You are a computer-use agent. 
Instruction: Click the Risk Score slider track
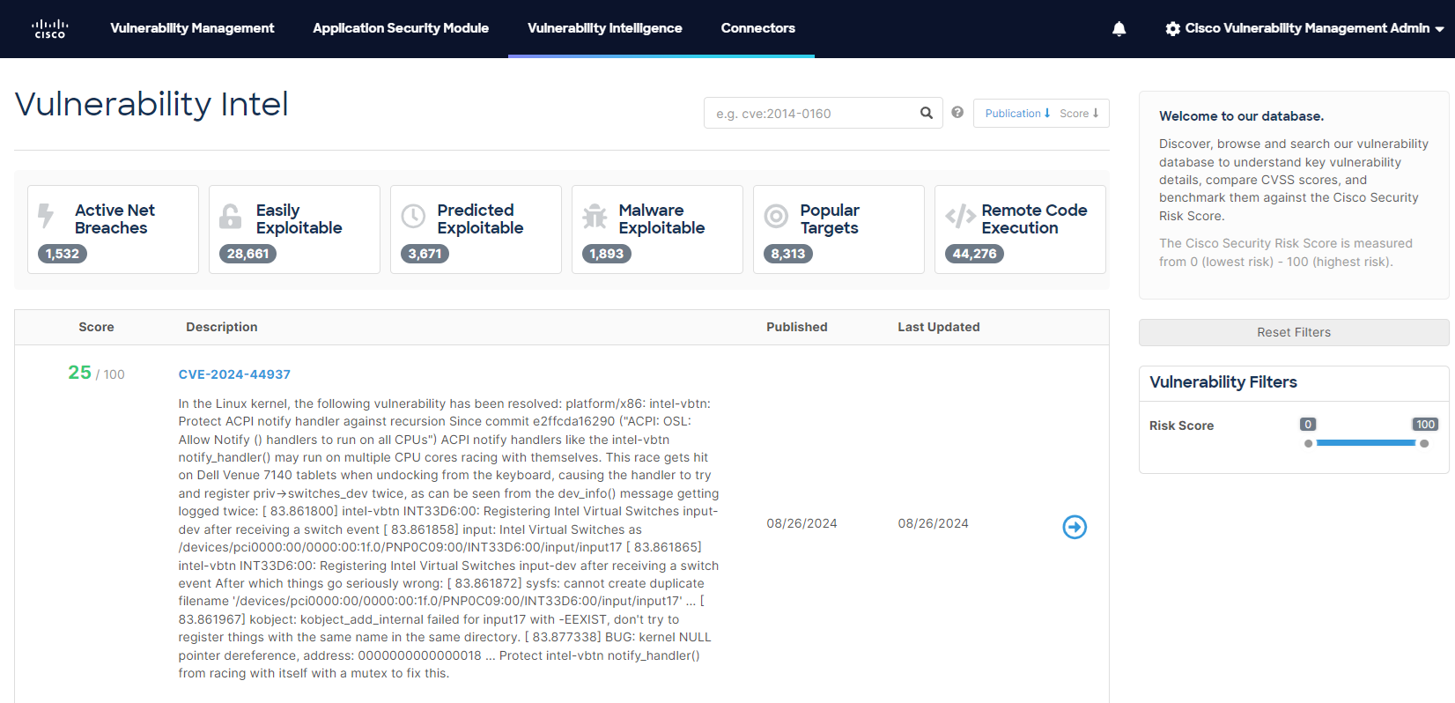[1366, 443]
